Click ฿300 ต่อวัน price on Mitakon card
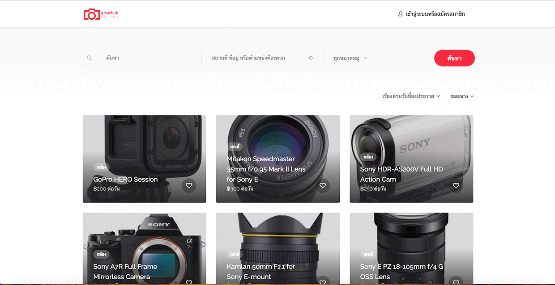 240,189
